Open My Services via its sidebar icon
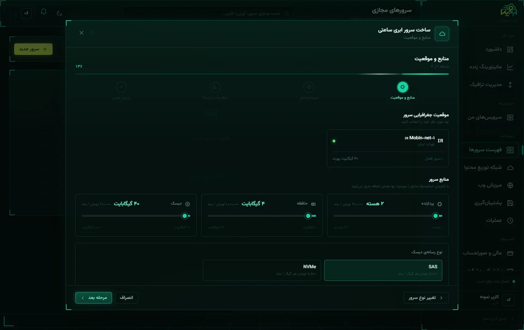This screenshot has height=330, width=524. point(510,117)
